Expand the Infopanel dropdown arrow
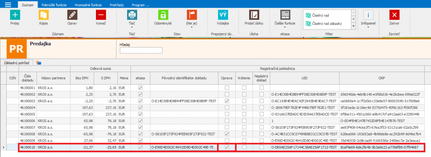This screenshot has height=157, width=431. 368,27
